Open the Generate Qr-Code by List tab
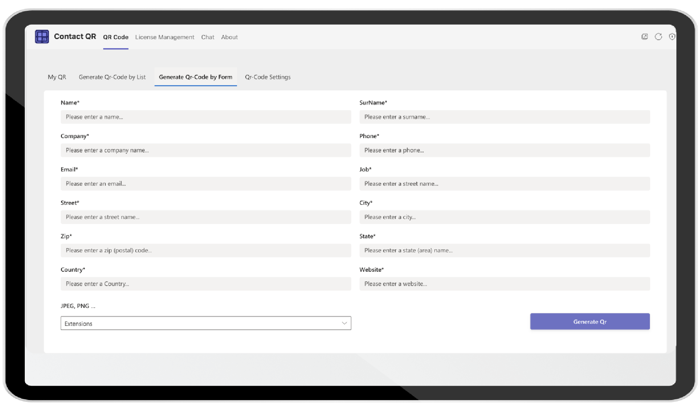 (112, 77)
